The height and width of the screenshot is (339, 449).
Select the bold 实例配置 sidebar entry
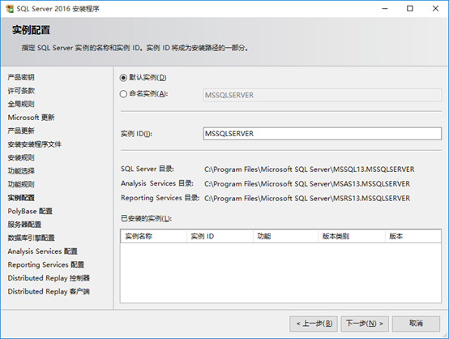click(x=21, y=198)
